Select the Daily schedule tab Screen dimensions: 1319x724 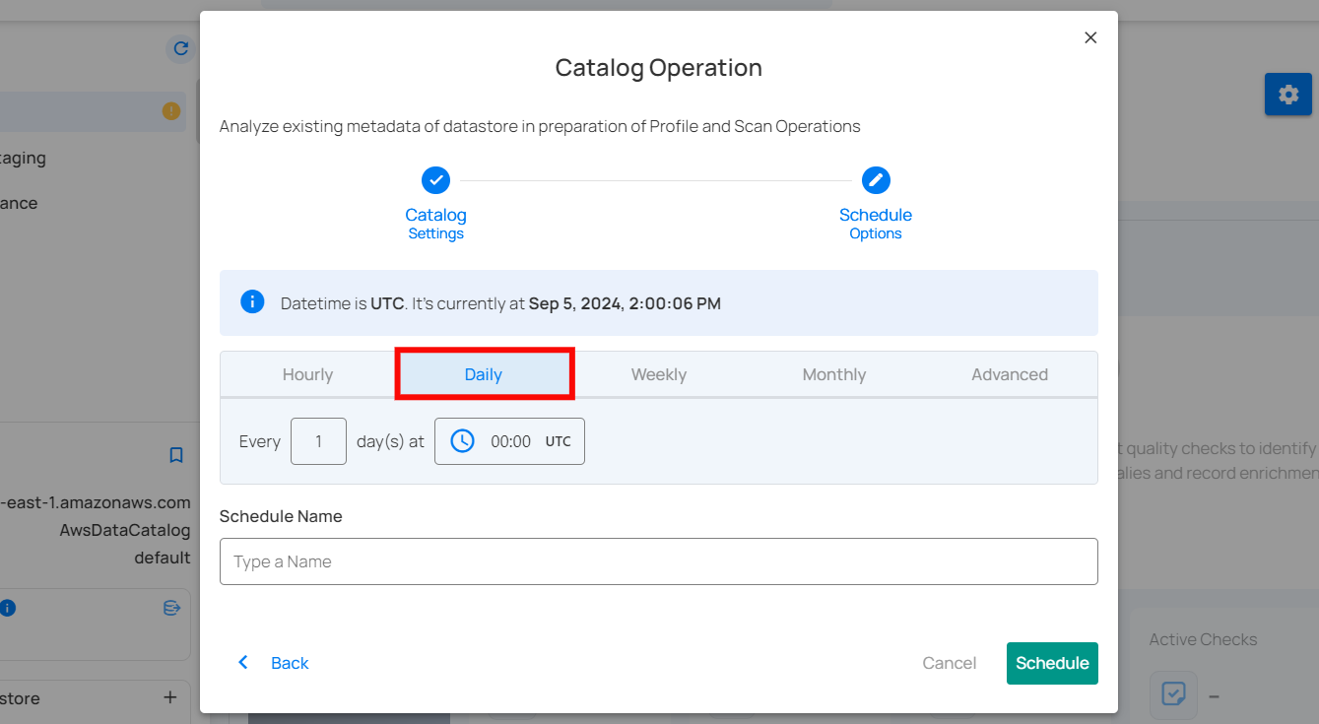484,374
